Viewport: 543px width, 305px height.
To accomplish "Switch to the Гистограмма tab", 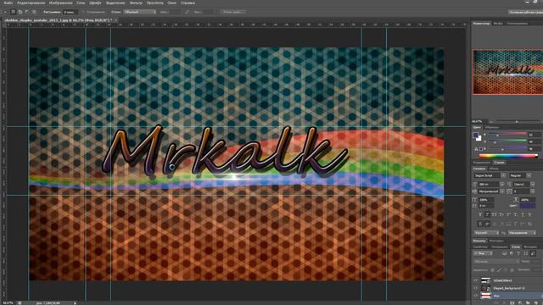I will pos(518,23).
